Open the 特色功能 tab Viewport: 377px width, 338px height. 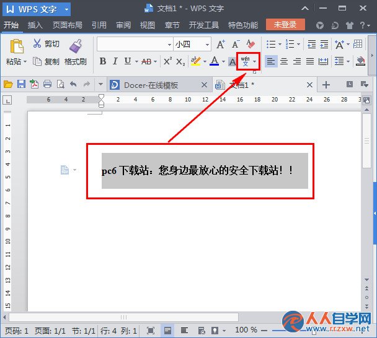[243, 25]
